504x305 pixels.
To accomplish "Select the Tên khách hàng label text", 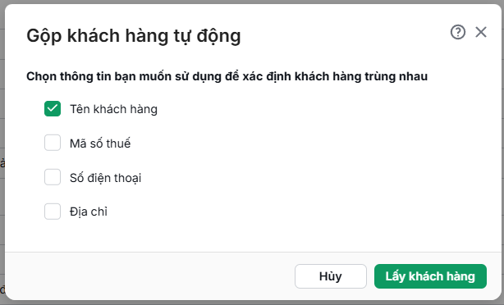I will [x=113, y=109].
